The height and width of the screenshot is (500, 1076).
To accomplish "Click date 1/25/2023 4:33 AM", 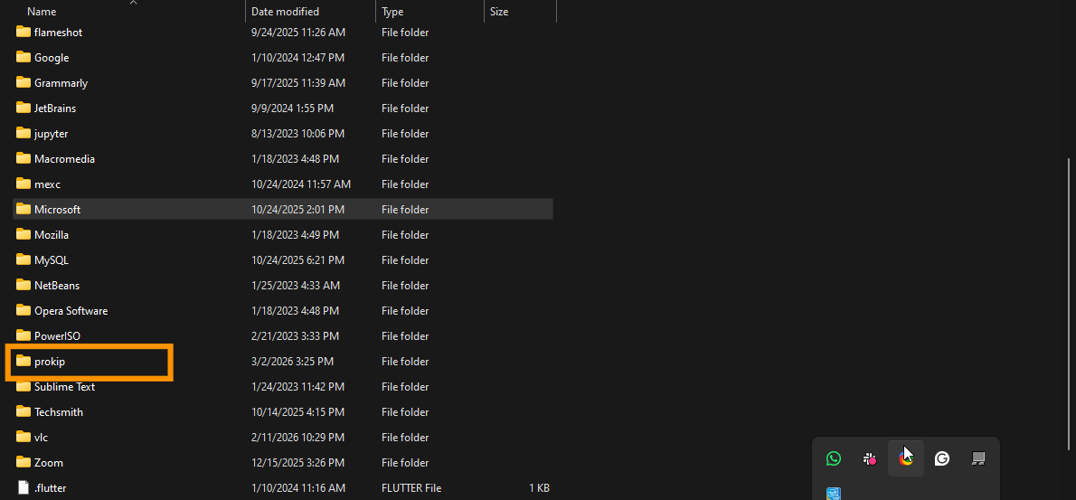I will click(296, 286).
